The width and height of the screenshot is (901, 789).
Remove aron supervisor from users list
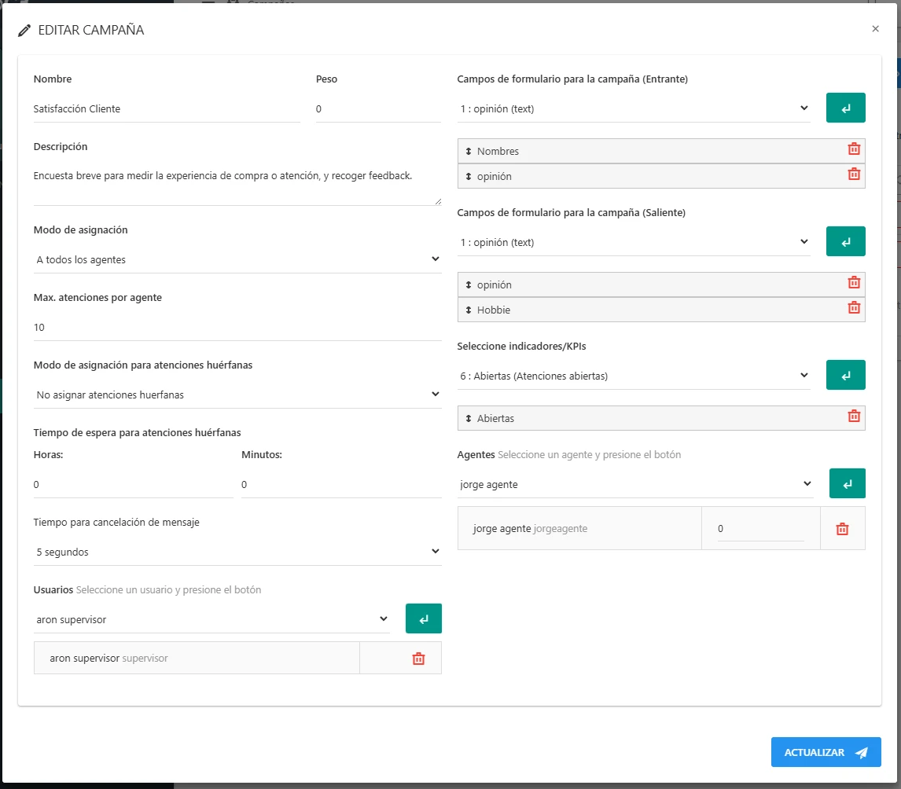point(418,659)
